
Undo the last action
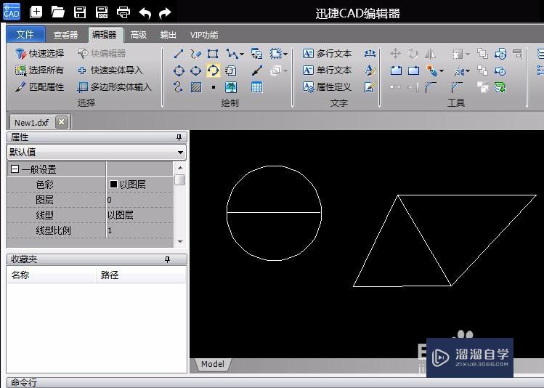(145, 13)
